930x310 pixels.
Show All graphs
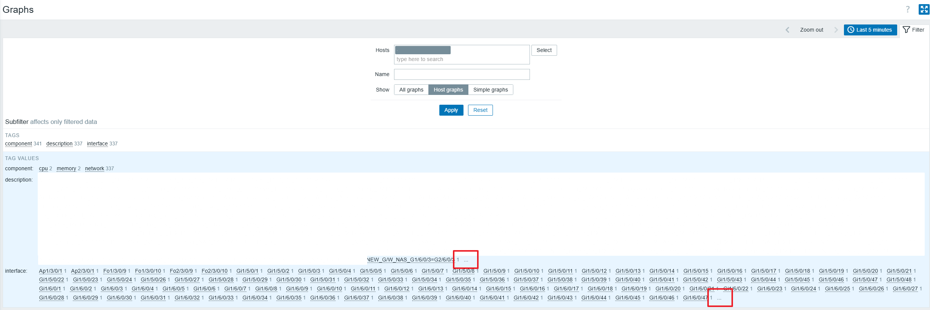[x=411, y=90]
